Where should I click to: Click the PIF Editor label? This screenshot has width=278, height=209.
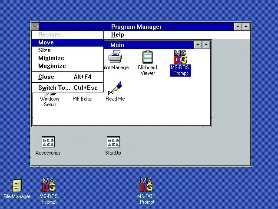(83, 99)
